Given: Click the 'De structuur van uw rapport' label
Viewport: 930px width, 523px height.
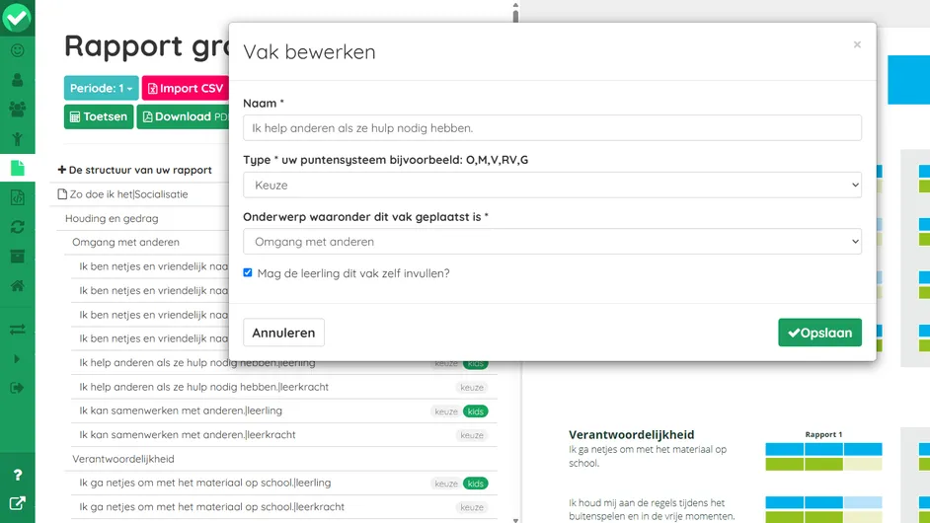Looking at the screenshot, I should click(140, 170).
